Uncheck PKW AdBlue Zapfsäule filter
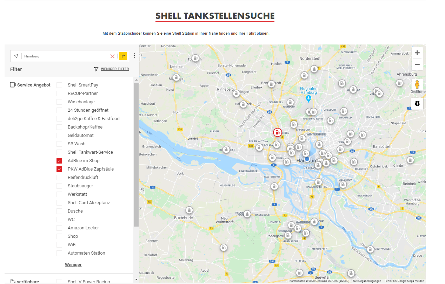This screenshot has height=284, width=445. [x=59, y=169]
